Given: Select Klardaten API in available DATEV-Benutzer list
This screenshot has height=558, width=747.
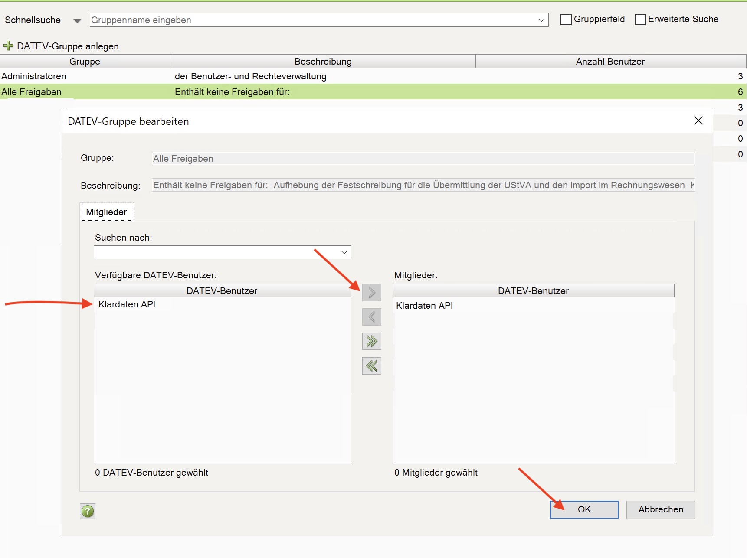Looking at the screenshot, I should click(127, 304).
